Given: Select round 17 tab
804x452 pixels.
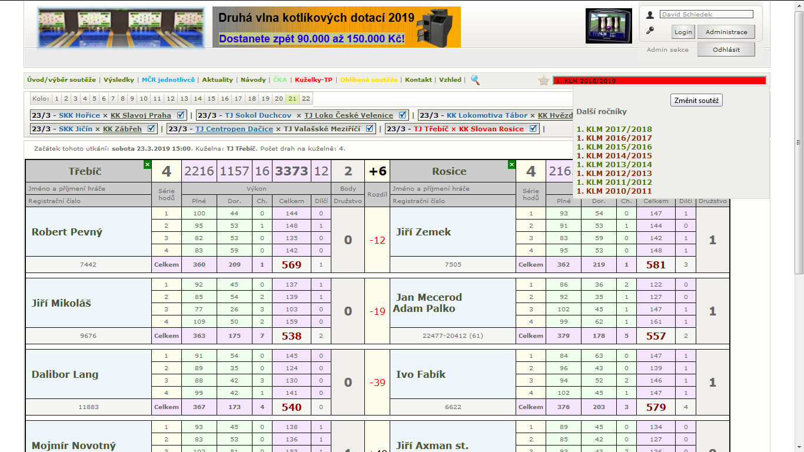Looking at the screenshot, I should [x=238, y=99].
